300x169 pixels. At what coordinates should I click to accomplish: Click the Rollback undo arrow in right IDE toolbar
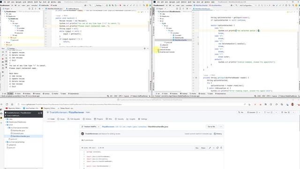click(x=290, y=5)
